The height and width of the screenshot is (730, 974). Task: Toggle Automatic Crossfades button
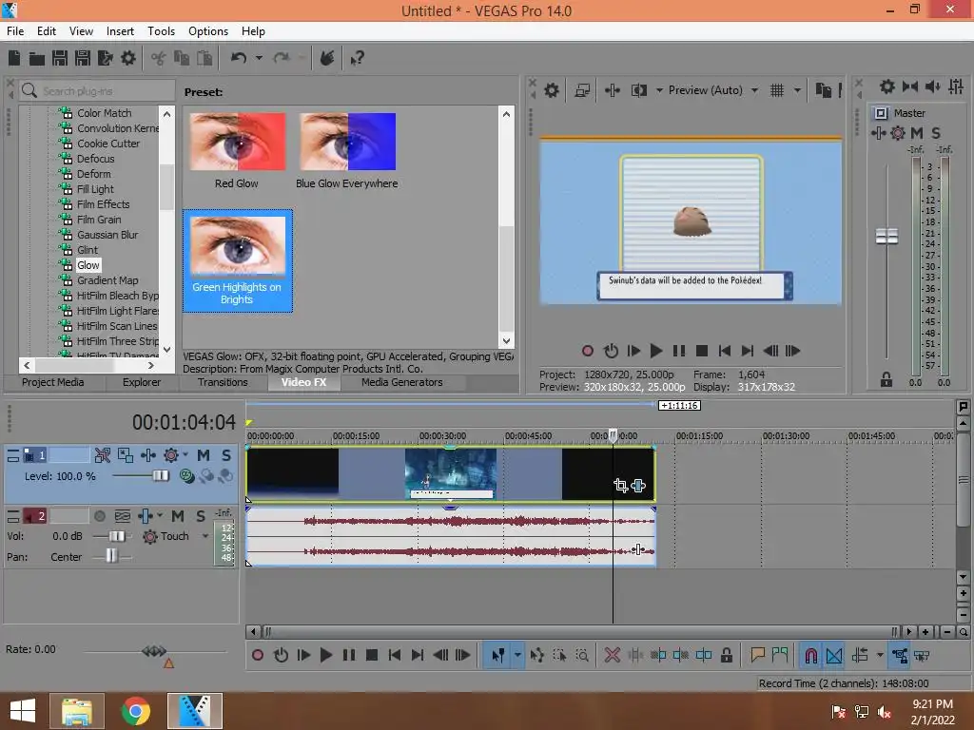coord(833,655)
